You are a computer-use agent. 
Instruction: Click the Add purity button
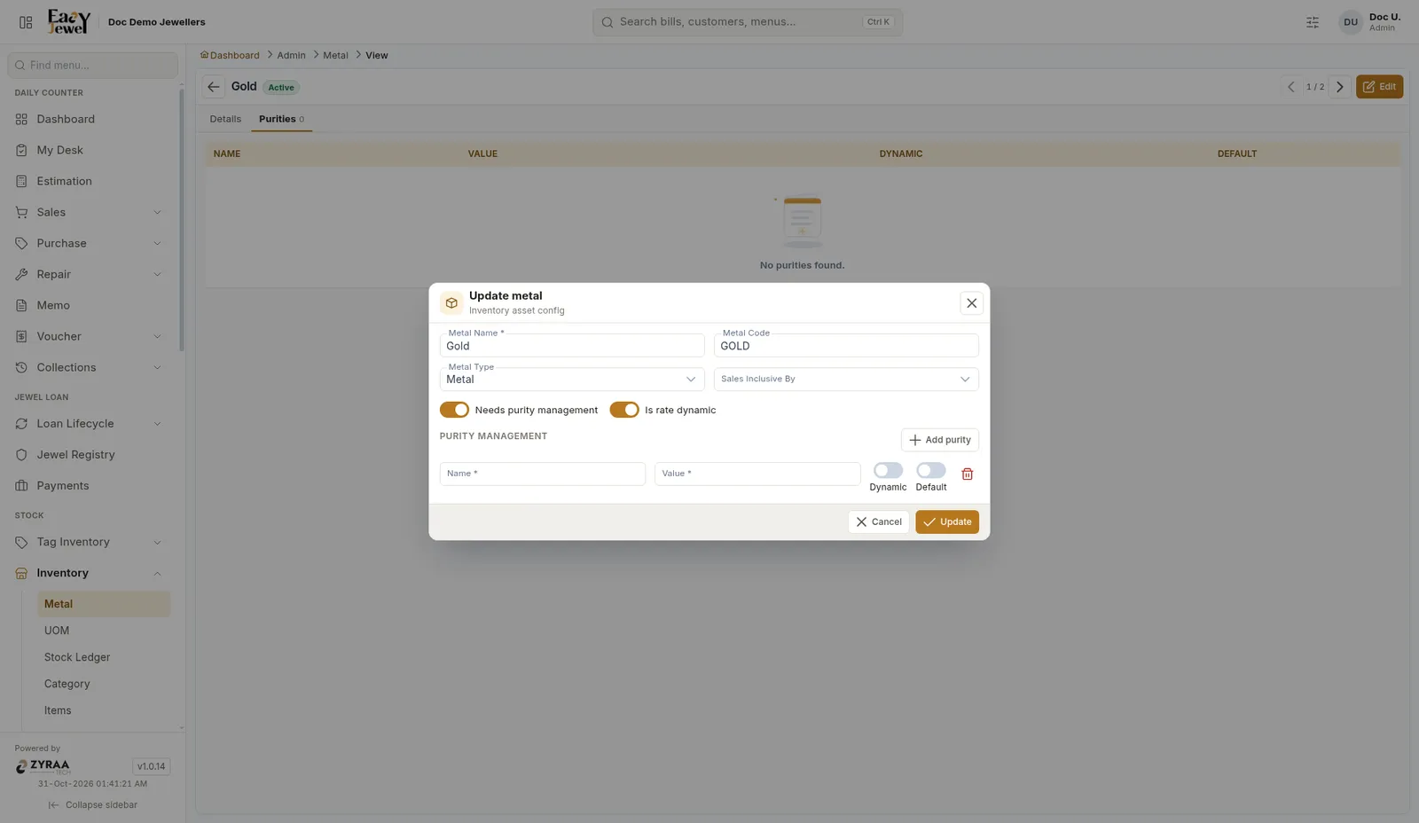pos(940,440)
